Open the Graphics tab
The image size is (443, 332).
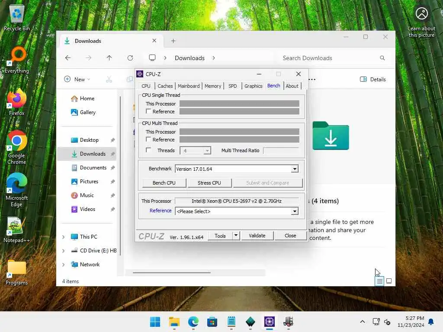pyautogui.click(x=253, y=86)
